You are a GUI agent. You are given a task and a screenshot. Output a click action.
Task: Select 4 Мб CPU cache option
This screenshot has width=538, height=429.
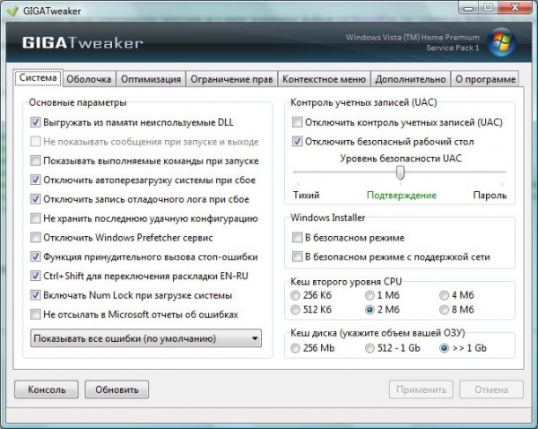[445, 295]
